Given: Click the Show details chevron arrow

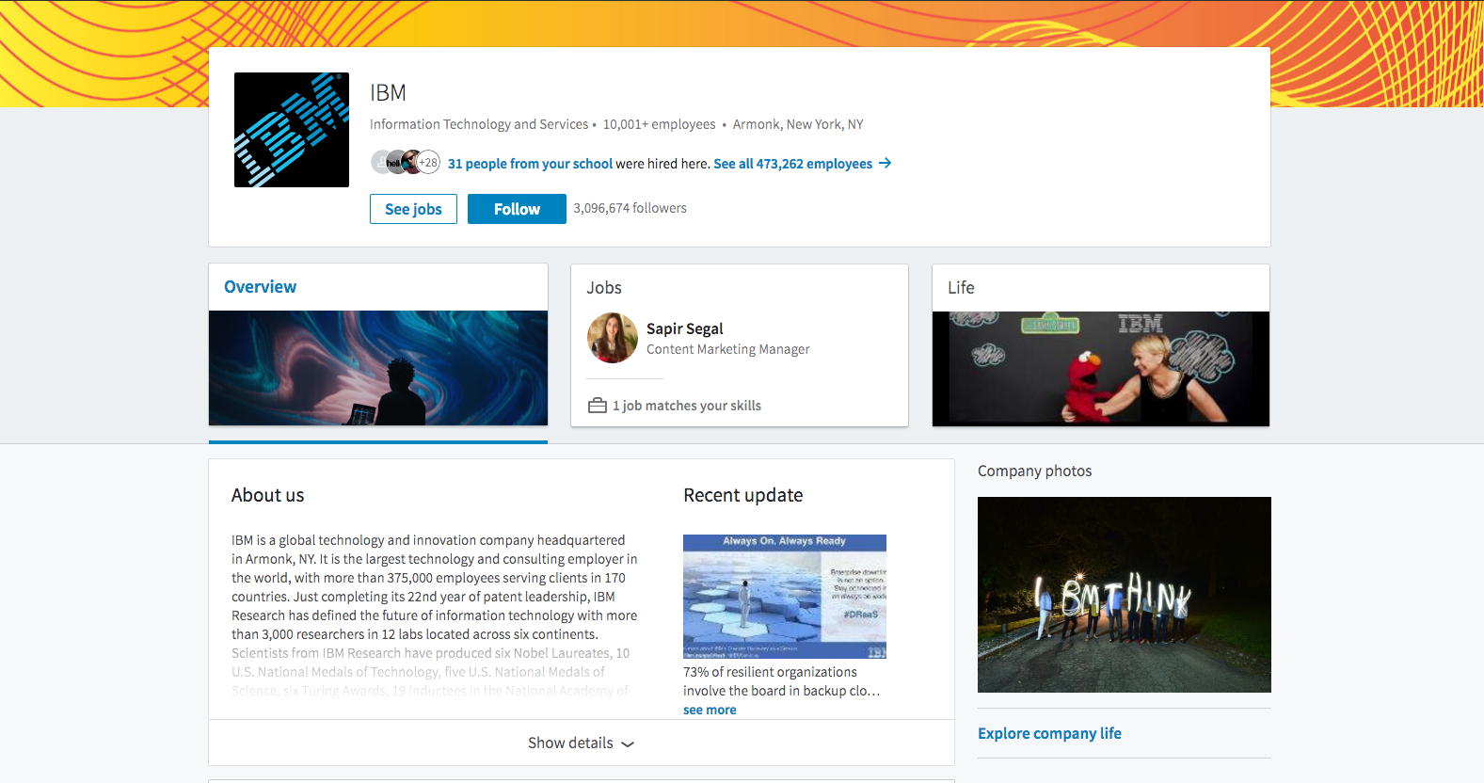Looking at the screenshot, I should [x=628, y=743].
